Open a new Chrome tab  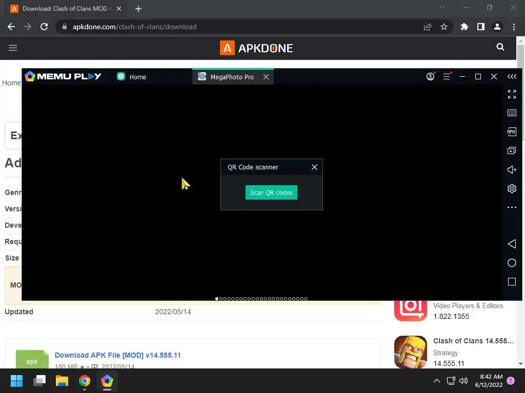(x=138, y=9)
